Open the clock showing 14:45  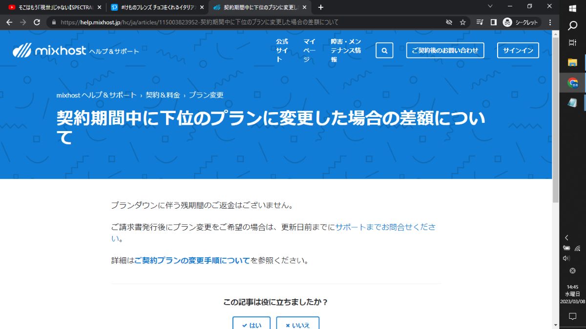(x=573, y=294)
